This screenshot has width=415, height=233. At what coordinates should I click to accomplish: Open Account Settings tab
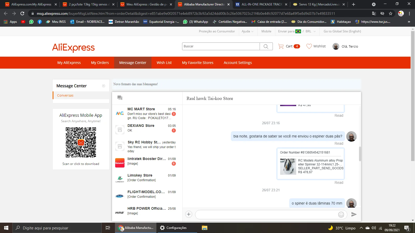238,63
